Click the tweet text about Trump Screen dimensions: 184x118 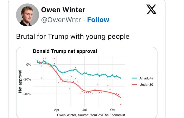[x=72, y=37]
